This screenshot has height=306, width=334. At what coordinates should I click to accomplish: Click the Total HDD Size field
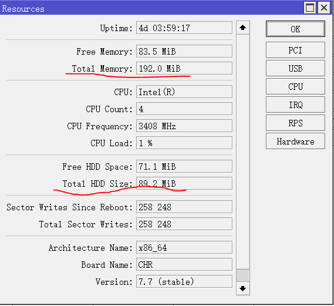[184, 183]
